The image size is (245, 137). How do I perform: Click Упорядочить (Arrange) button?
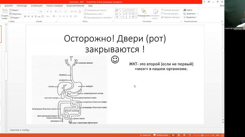[x=144, y=14]
